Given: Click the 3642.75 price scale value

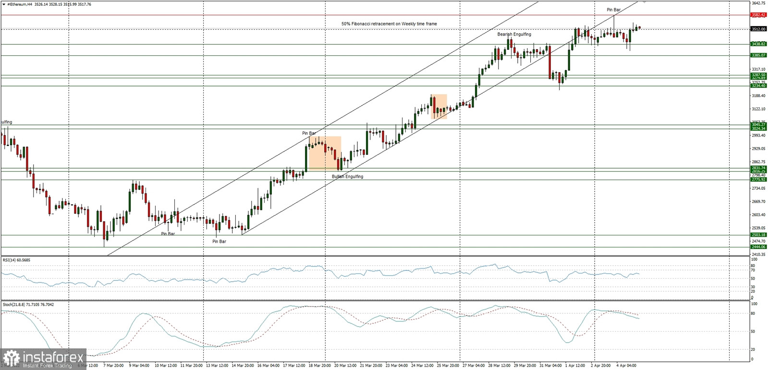Looking at the screenshot, I should click(758, 3).
